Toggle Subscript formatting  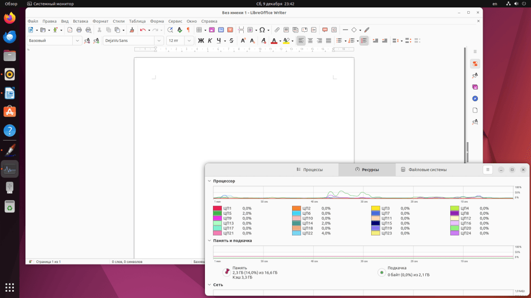pyautogui.click(x=252, y=41)
